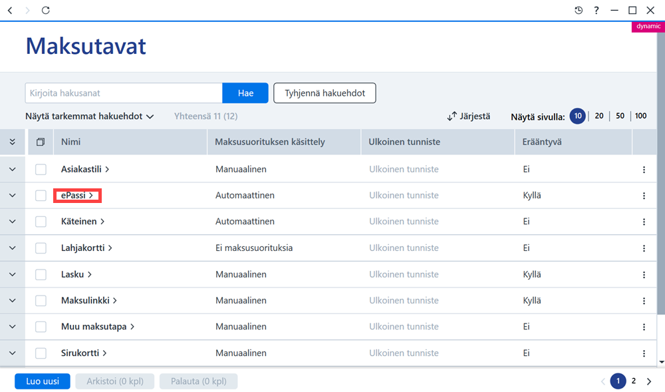This screenshot has height=392, width=665.
Task: Expand Näytä tarkemmat hakuehdot options
Action: tap(90, 116)
